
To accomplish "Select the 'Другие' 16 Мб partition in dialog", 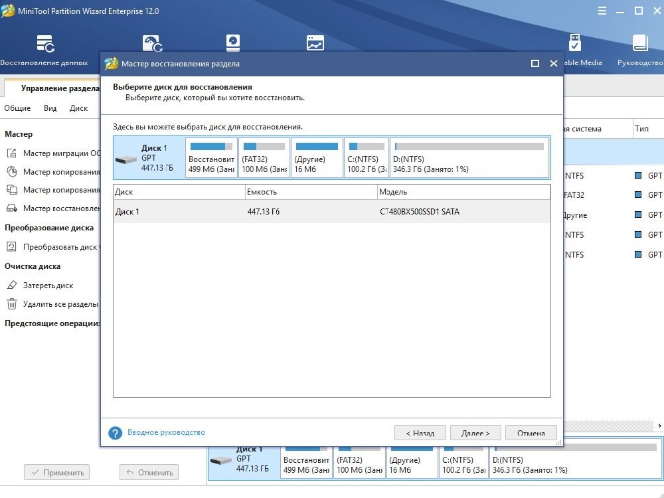I will (317, 158).
